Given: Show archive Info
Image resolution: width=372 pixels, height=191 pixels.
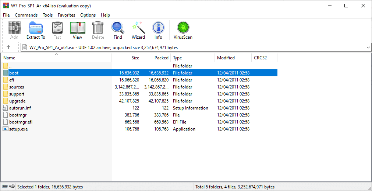Looking at the screenshot, I should pos(158,30).
